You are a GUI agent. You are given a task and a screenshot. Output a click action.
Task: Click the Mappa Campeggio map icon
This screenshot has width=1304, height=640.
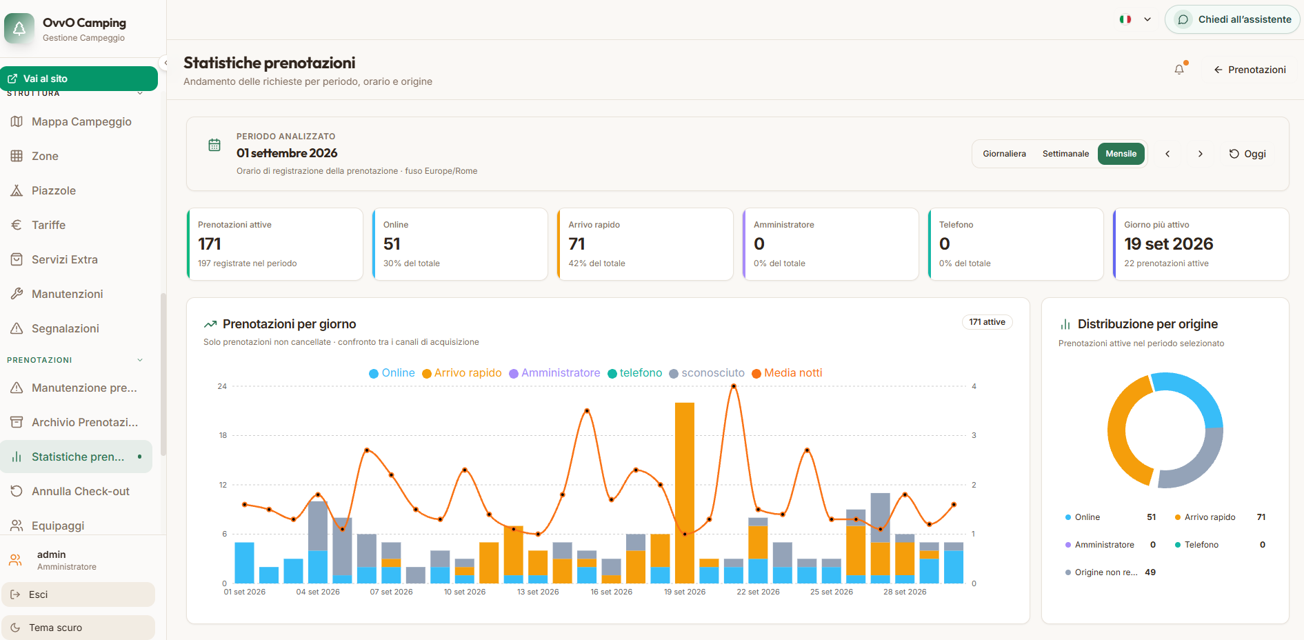pos(17,121)
